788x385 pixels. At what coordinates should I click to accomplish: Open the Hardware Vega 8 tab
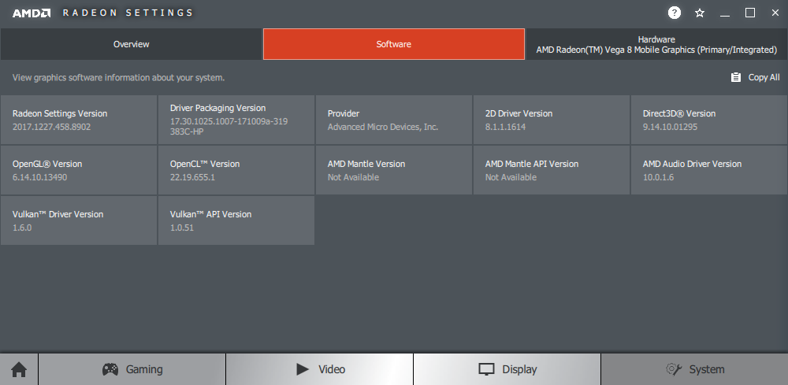(x=656, y=44)
